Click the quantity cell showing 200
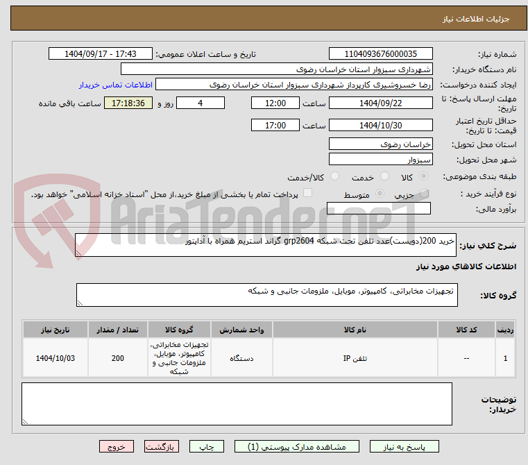 click(x=118, y=358)
